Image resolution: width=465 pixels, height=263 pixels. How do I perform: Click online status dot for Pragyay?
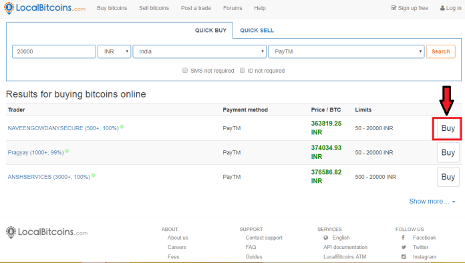point(67,151)
